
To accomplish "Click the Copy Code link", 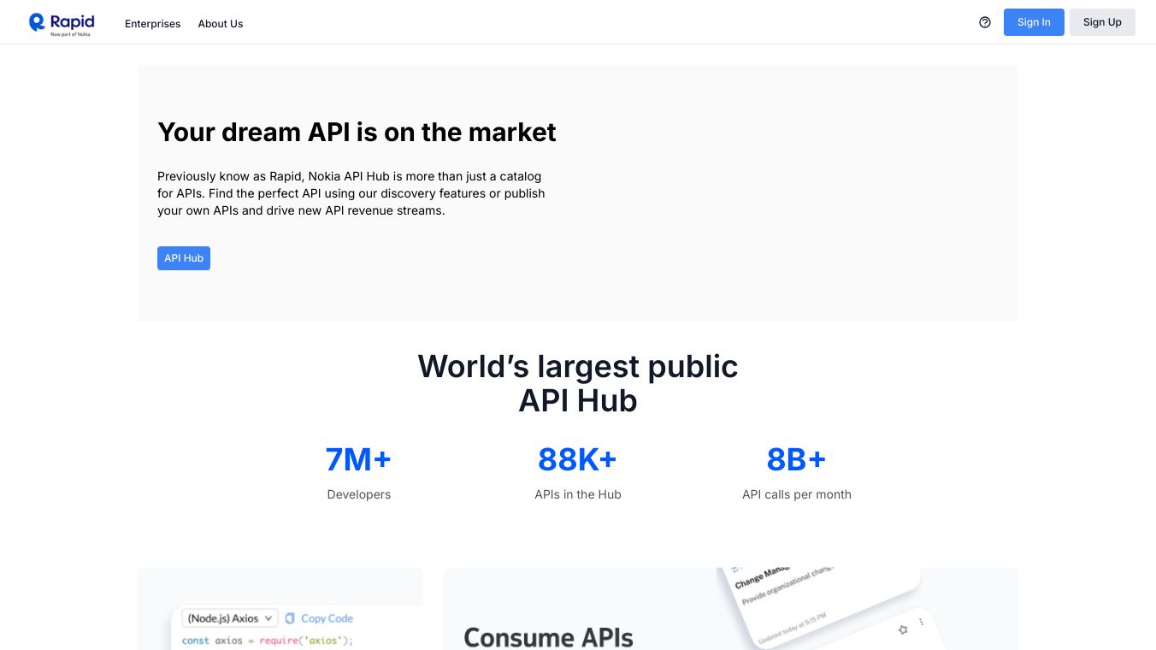I will click(x=326, y=618).
